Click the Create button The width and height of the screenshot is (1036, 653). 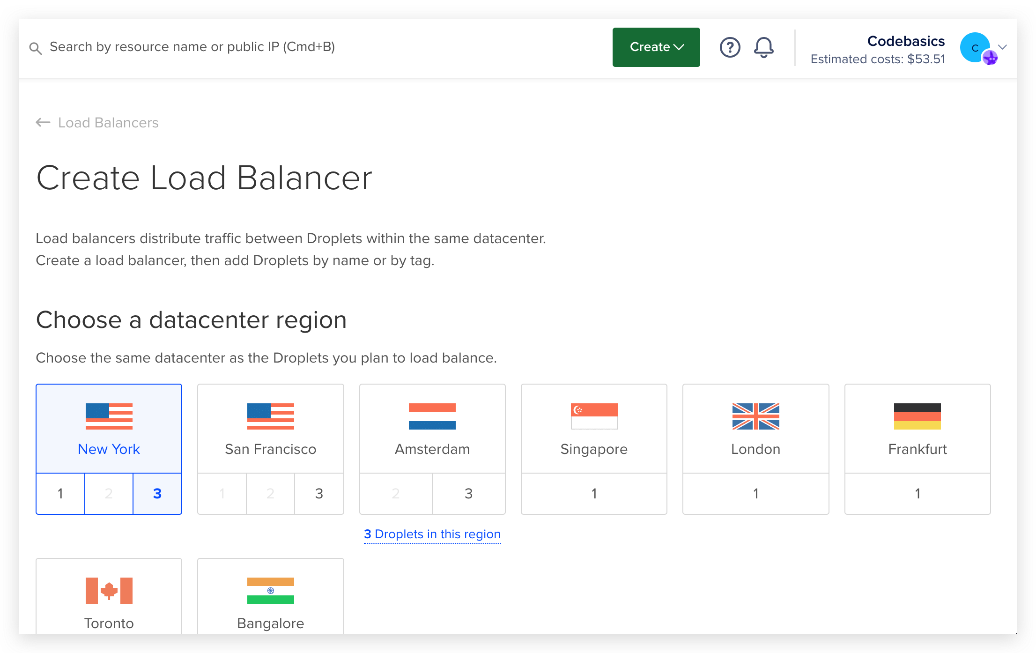[x=655, y=47]
